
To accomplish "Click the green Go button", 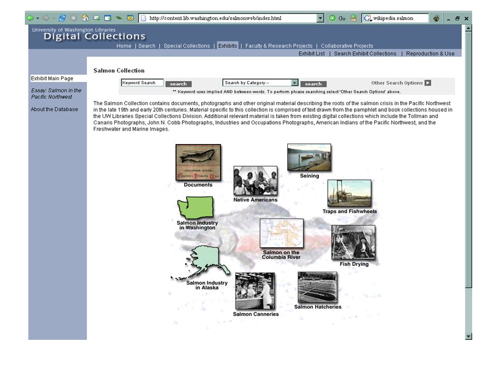I will pyautogui.click(x=338, y=18).
